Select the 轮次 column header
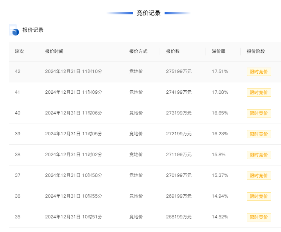The width and height of the screenshot is (281, 232). point(19,51)
